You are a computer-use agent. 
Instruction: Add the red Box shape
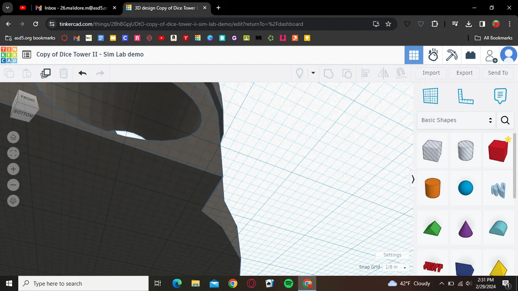(x=499, y=150)
